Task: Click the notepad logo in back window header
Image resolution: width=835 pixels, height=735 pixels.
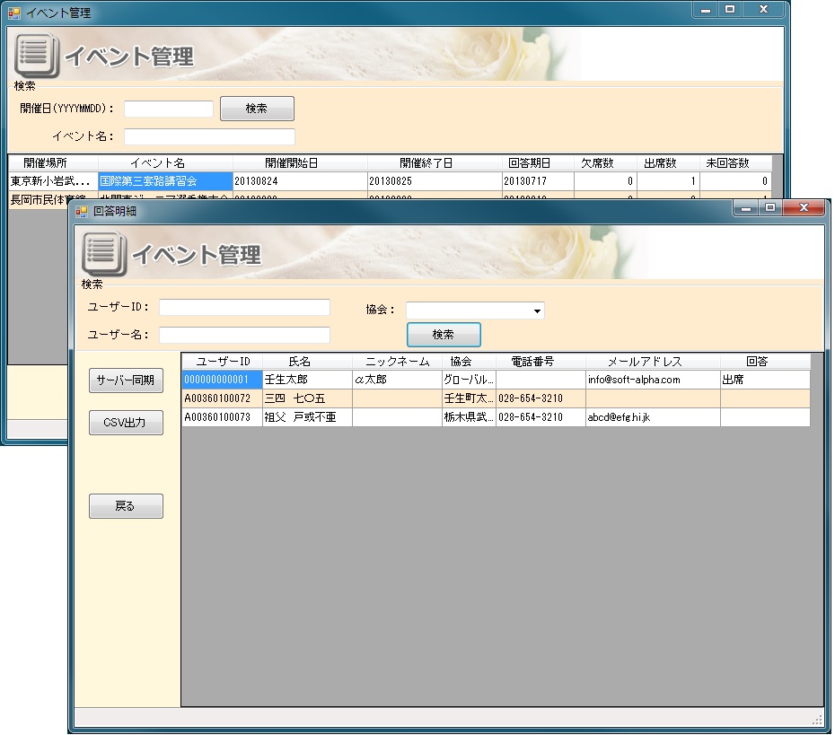Action: tap(37, 56)
